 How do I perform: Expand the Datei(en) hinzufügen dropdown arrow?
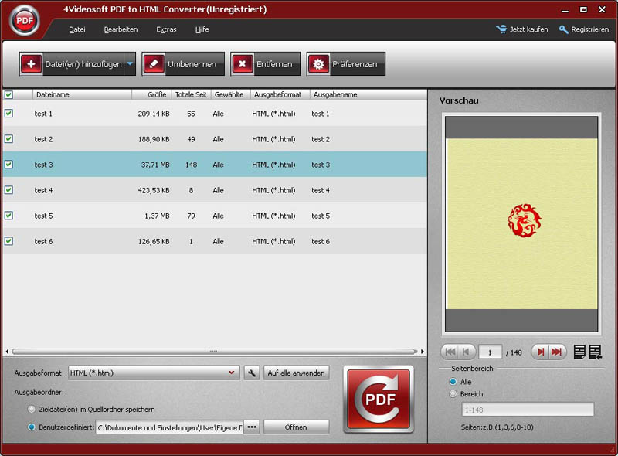[x=129, y=64]
